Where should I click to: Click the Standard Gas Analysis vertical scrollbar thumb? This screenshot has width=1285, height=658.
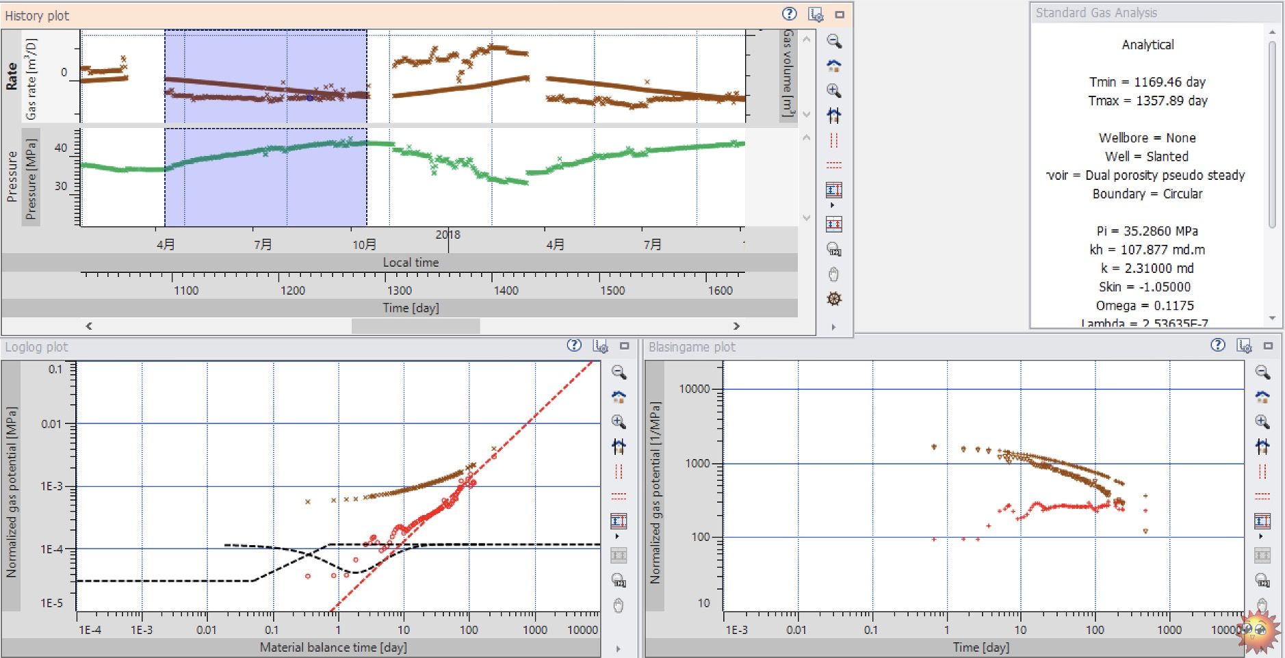1272,134
